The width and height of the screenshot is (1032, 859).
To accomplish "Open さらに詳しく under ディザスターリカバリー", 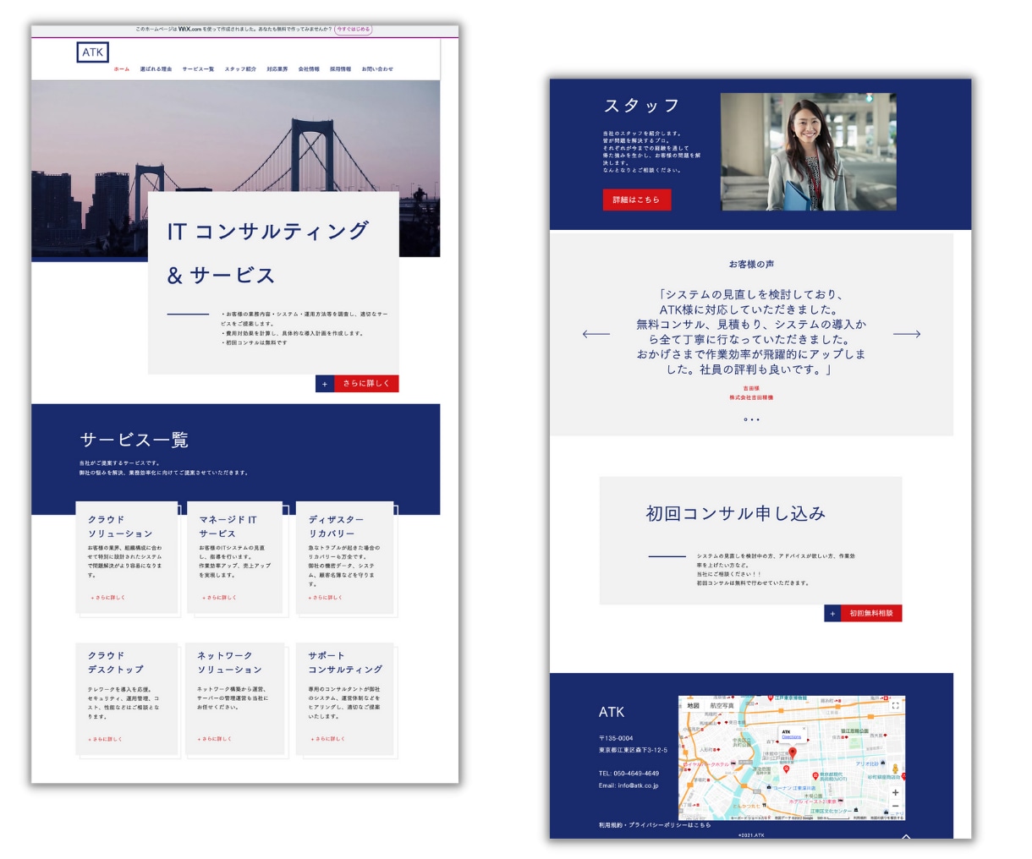I will click(326, 598).
